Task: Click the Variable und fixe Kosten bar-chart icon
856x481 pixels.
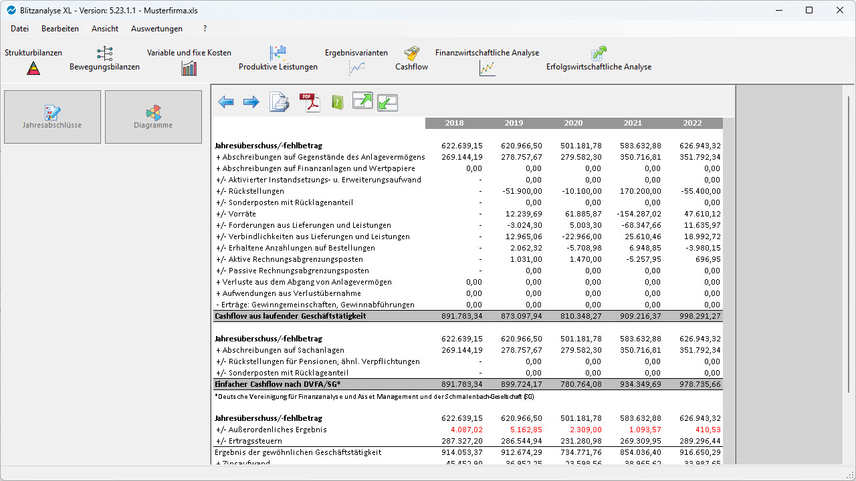Action: 189,68
